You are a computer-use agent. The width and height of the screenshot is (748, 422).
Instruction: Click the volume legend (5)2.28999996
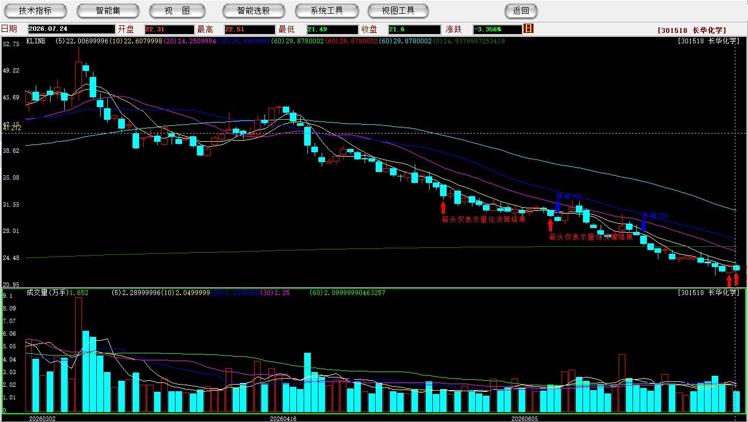pos(137,293)
